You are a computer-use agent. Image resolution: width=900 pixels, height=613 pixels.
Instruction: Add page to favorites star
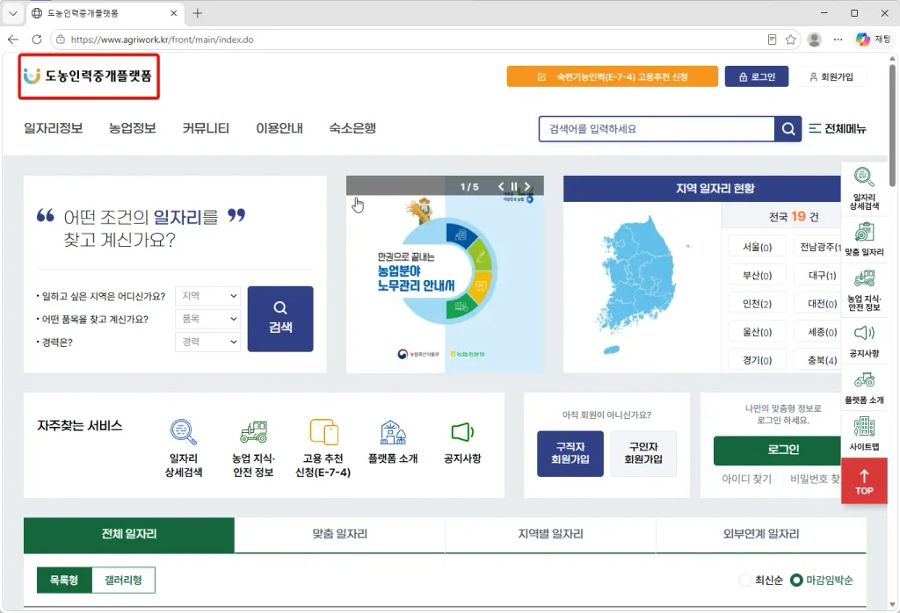pos(790,40)
